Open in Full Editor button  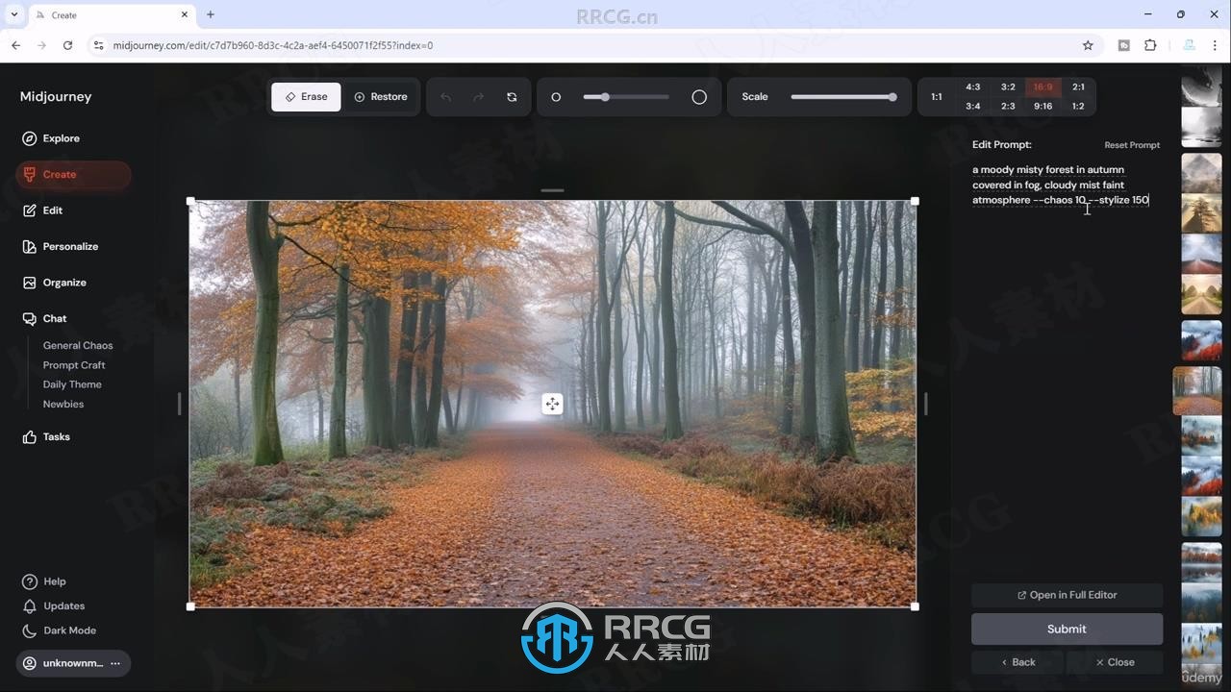click(1067, 595)
